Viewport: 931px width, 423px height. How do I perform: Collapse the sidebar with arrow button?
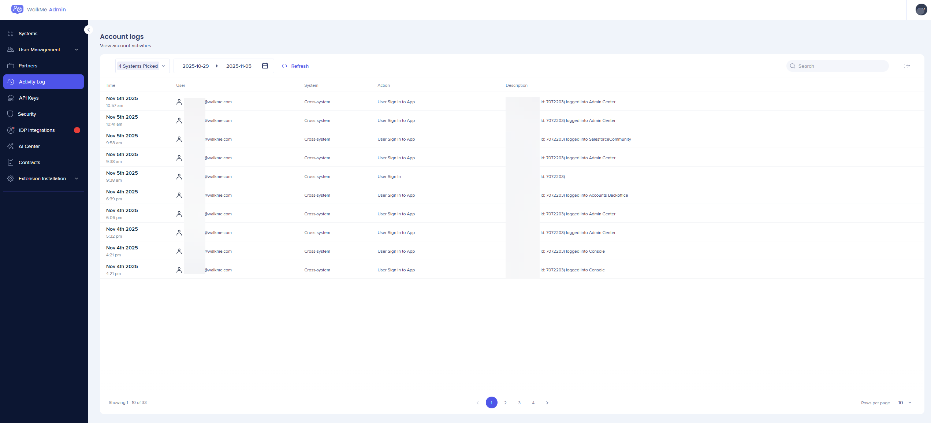click(88, 30)
